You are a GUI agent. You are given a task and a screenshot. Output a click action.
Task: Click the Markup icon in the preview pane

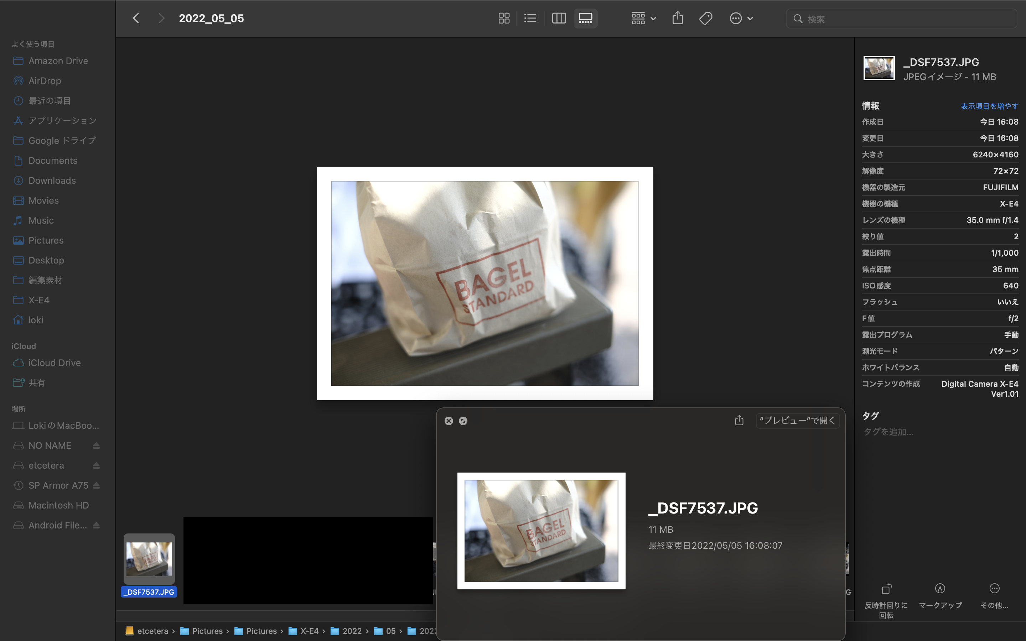coord(939,589)
